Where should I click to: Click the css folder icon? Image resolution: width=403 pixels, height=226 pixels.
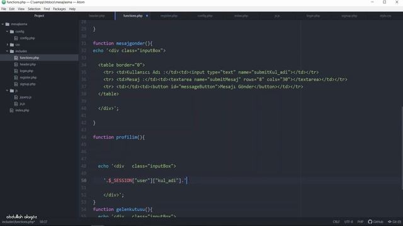click(x=12, y=45)
